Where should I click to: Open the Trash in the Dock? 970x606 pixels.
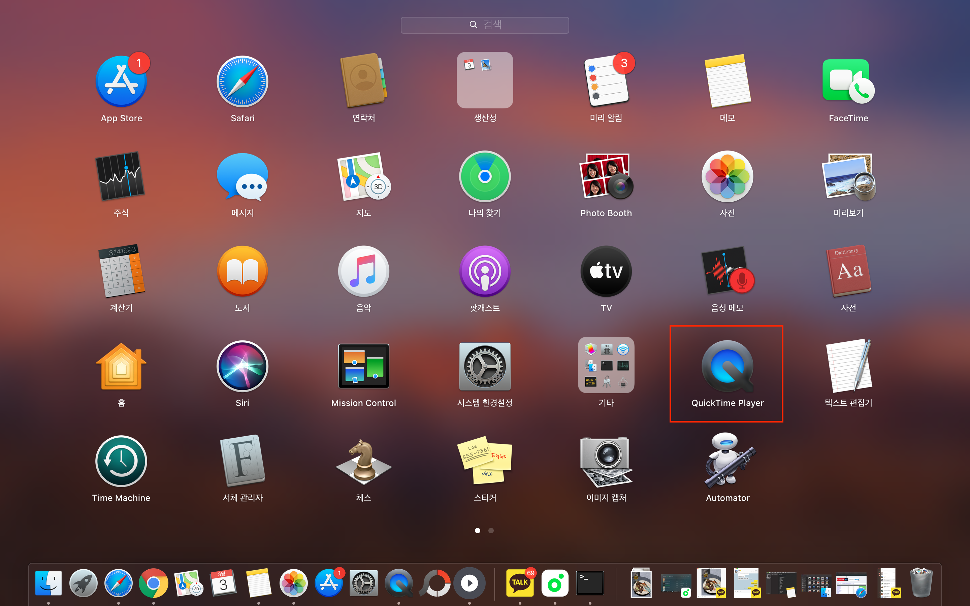tap(921, 583)
